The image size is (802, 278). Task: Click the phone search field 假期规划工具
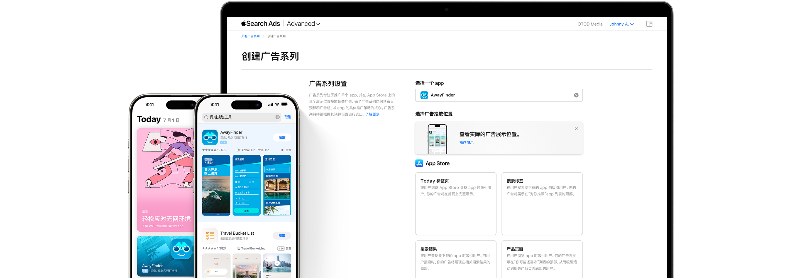[x=242, y=117]
